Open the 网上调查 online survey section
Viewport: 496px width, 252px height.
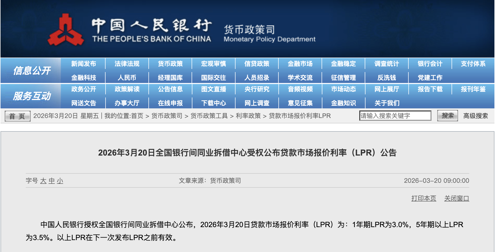(257, 103)
